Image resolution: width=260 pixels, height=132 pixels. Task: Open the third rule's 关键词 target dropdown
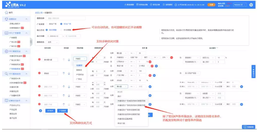point(80,87)
